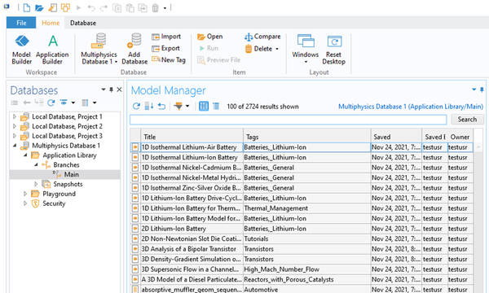
Task: Refresh the Model Manager results
Action: coord(136,106)
